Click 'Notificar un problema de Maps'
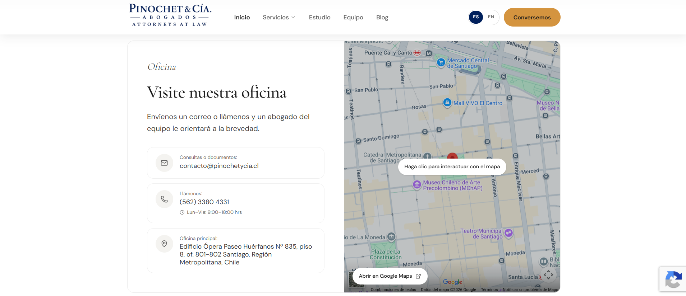This screenshot has width=686, height=296. click(530, 290)
